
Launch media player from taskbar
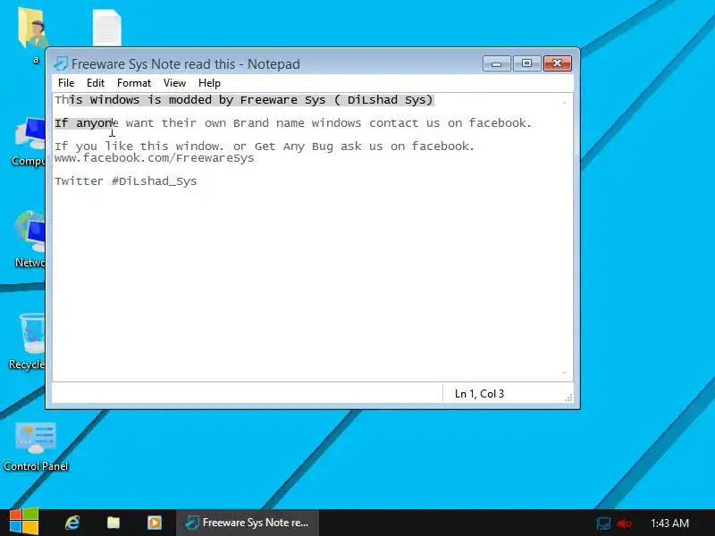click(x=154, y=523)
